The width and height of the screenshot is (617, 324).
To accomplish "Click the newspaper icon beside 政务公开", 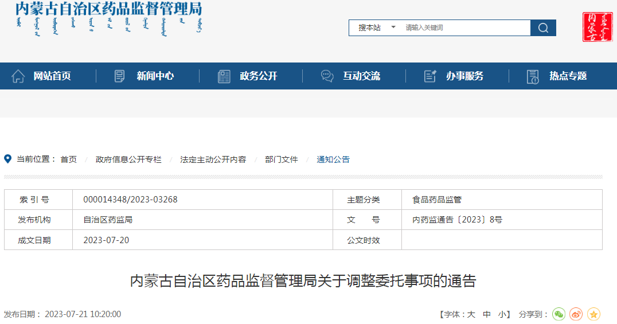I will 224,76.
